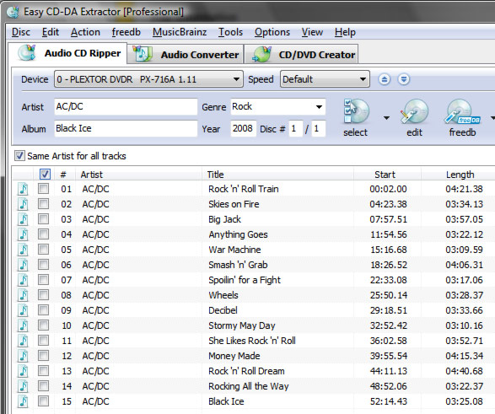Click music note icon for track 15 Black Ice
This screenshot has height=414, width=495.
pos(23,401)
